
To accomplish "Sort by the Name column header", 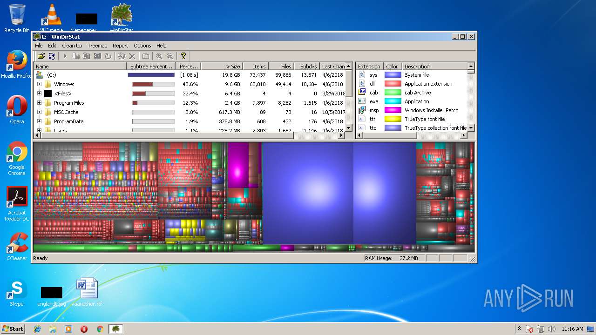I will 80,67.
